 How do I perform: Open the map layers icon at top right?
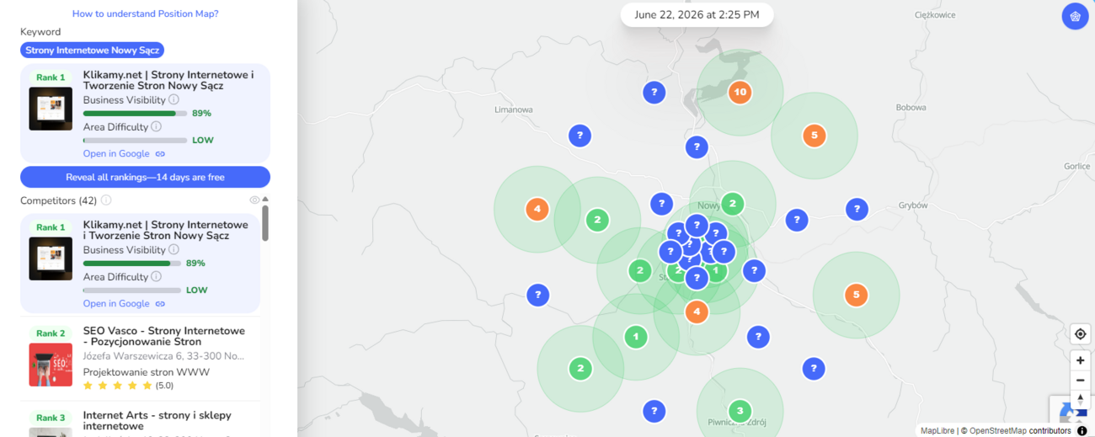[x=1075, y=16]
